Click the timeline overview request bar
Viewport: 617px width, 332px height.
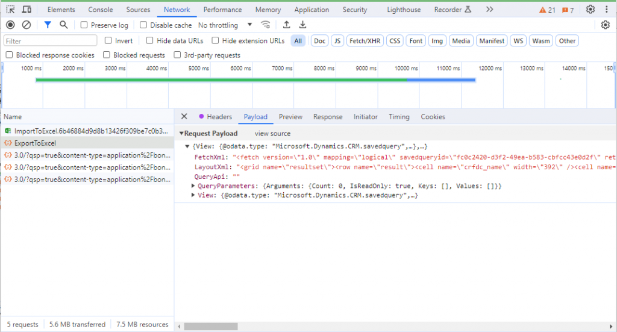click(255, 80)
